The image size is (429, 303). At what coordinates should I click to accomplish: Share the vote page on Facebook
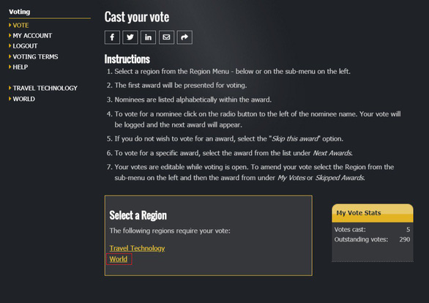pyautogui.click(x=112, y=37)
